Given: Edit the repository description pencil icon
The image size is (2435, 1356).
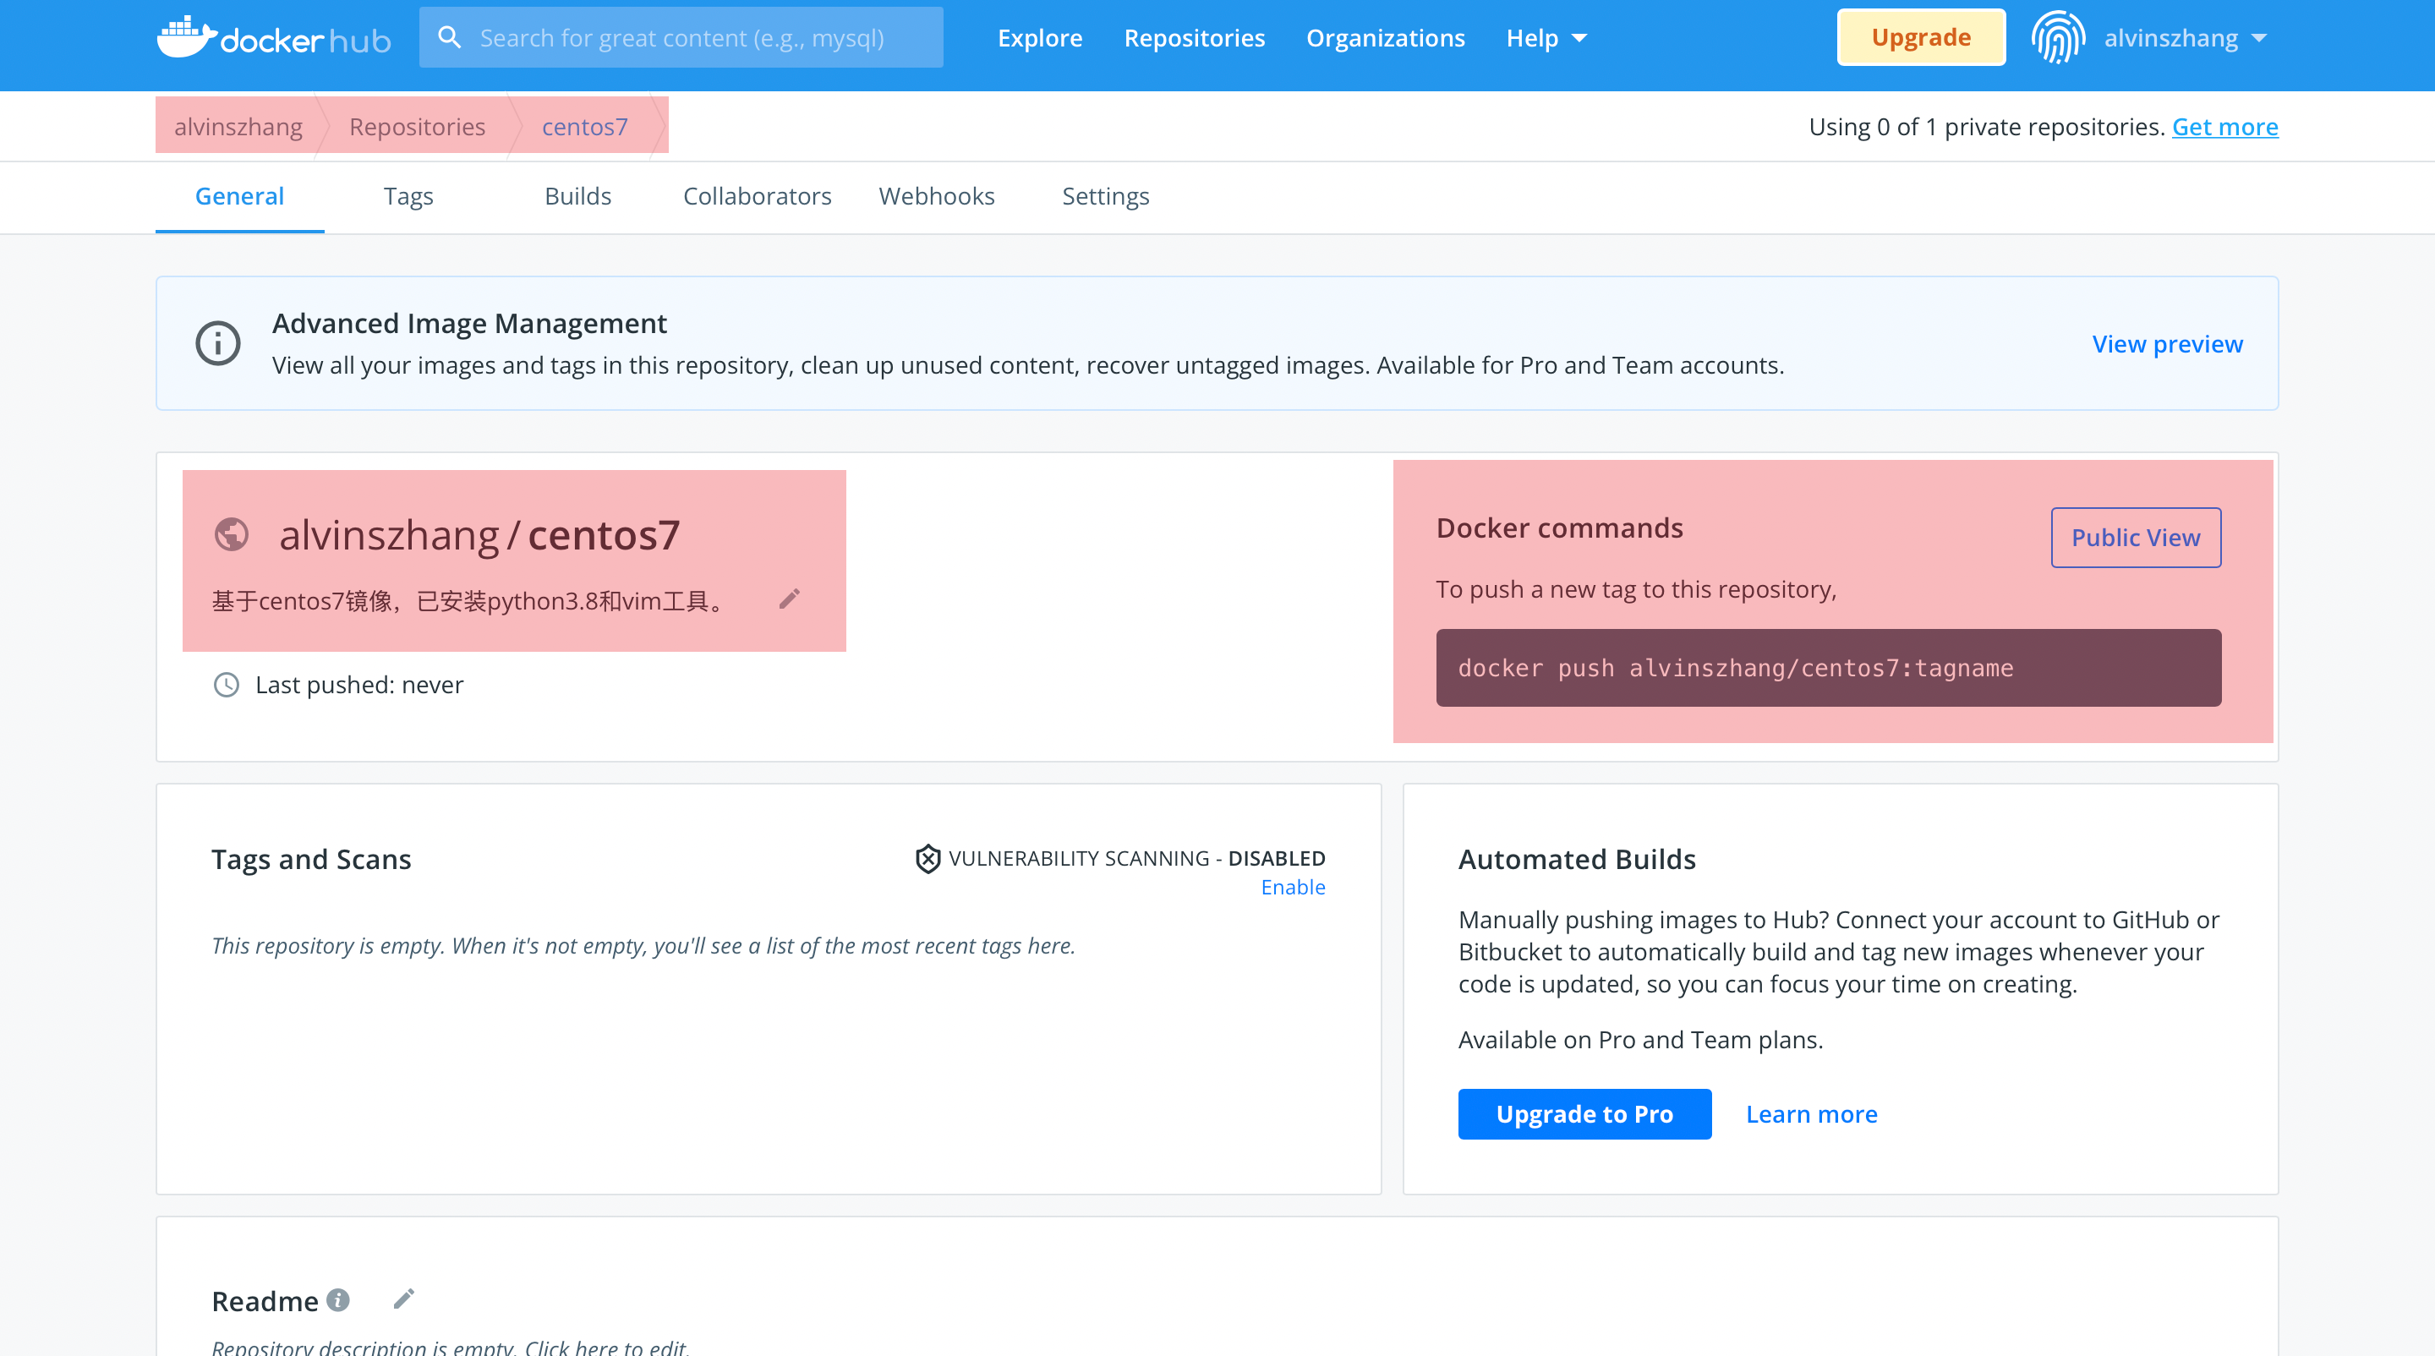Looking at the screenshot, I should click(790, 599).
